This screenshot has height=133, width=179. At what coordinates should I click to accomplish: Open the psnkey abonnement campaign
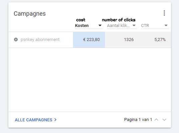click(40, 40)
